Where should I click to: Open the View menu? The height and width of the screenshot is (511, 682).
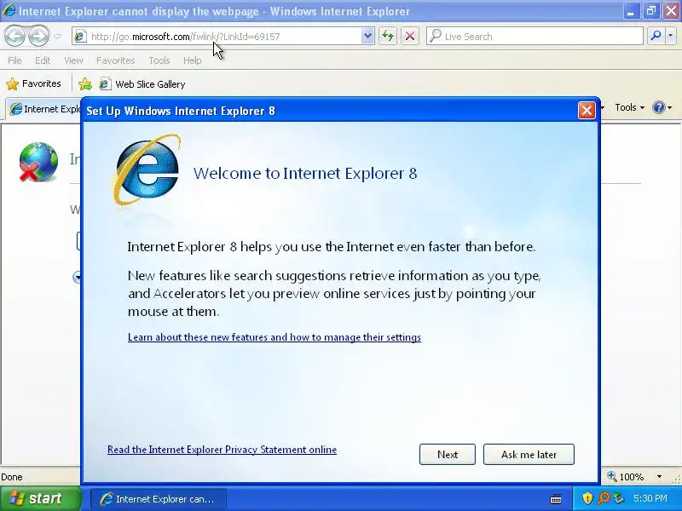(73, 60)
